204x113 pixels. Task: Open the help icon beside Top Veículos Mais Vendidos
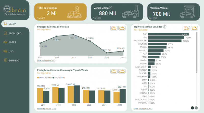[x=165, y=27]
